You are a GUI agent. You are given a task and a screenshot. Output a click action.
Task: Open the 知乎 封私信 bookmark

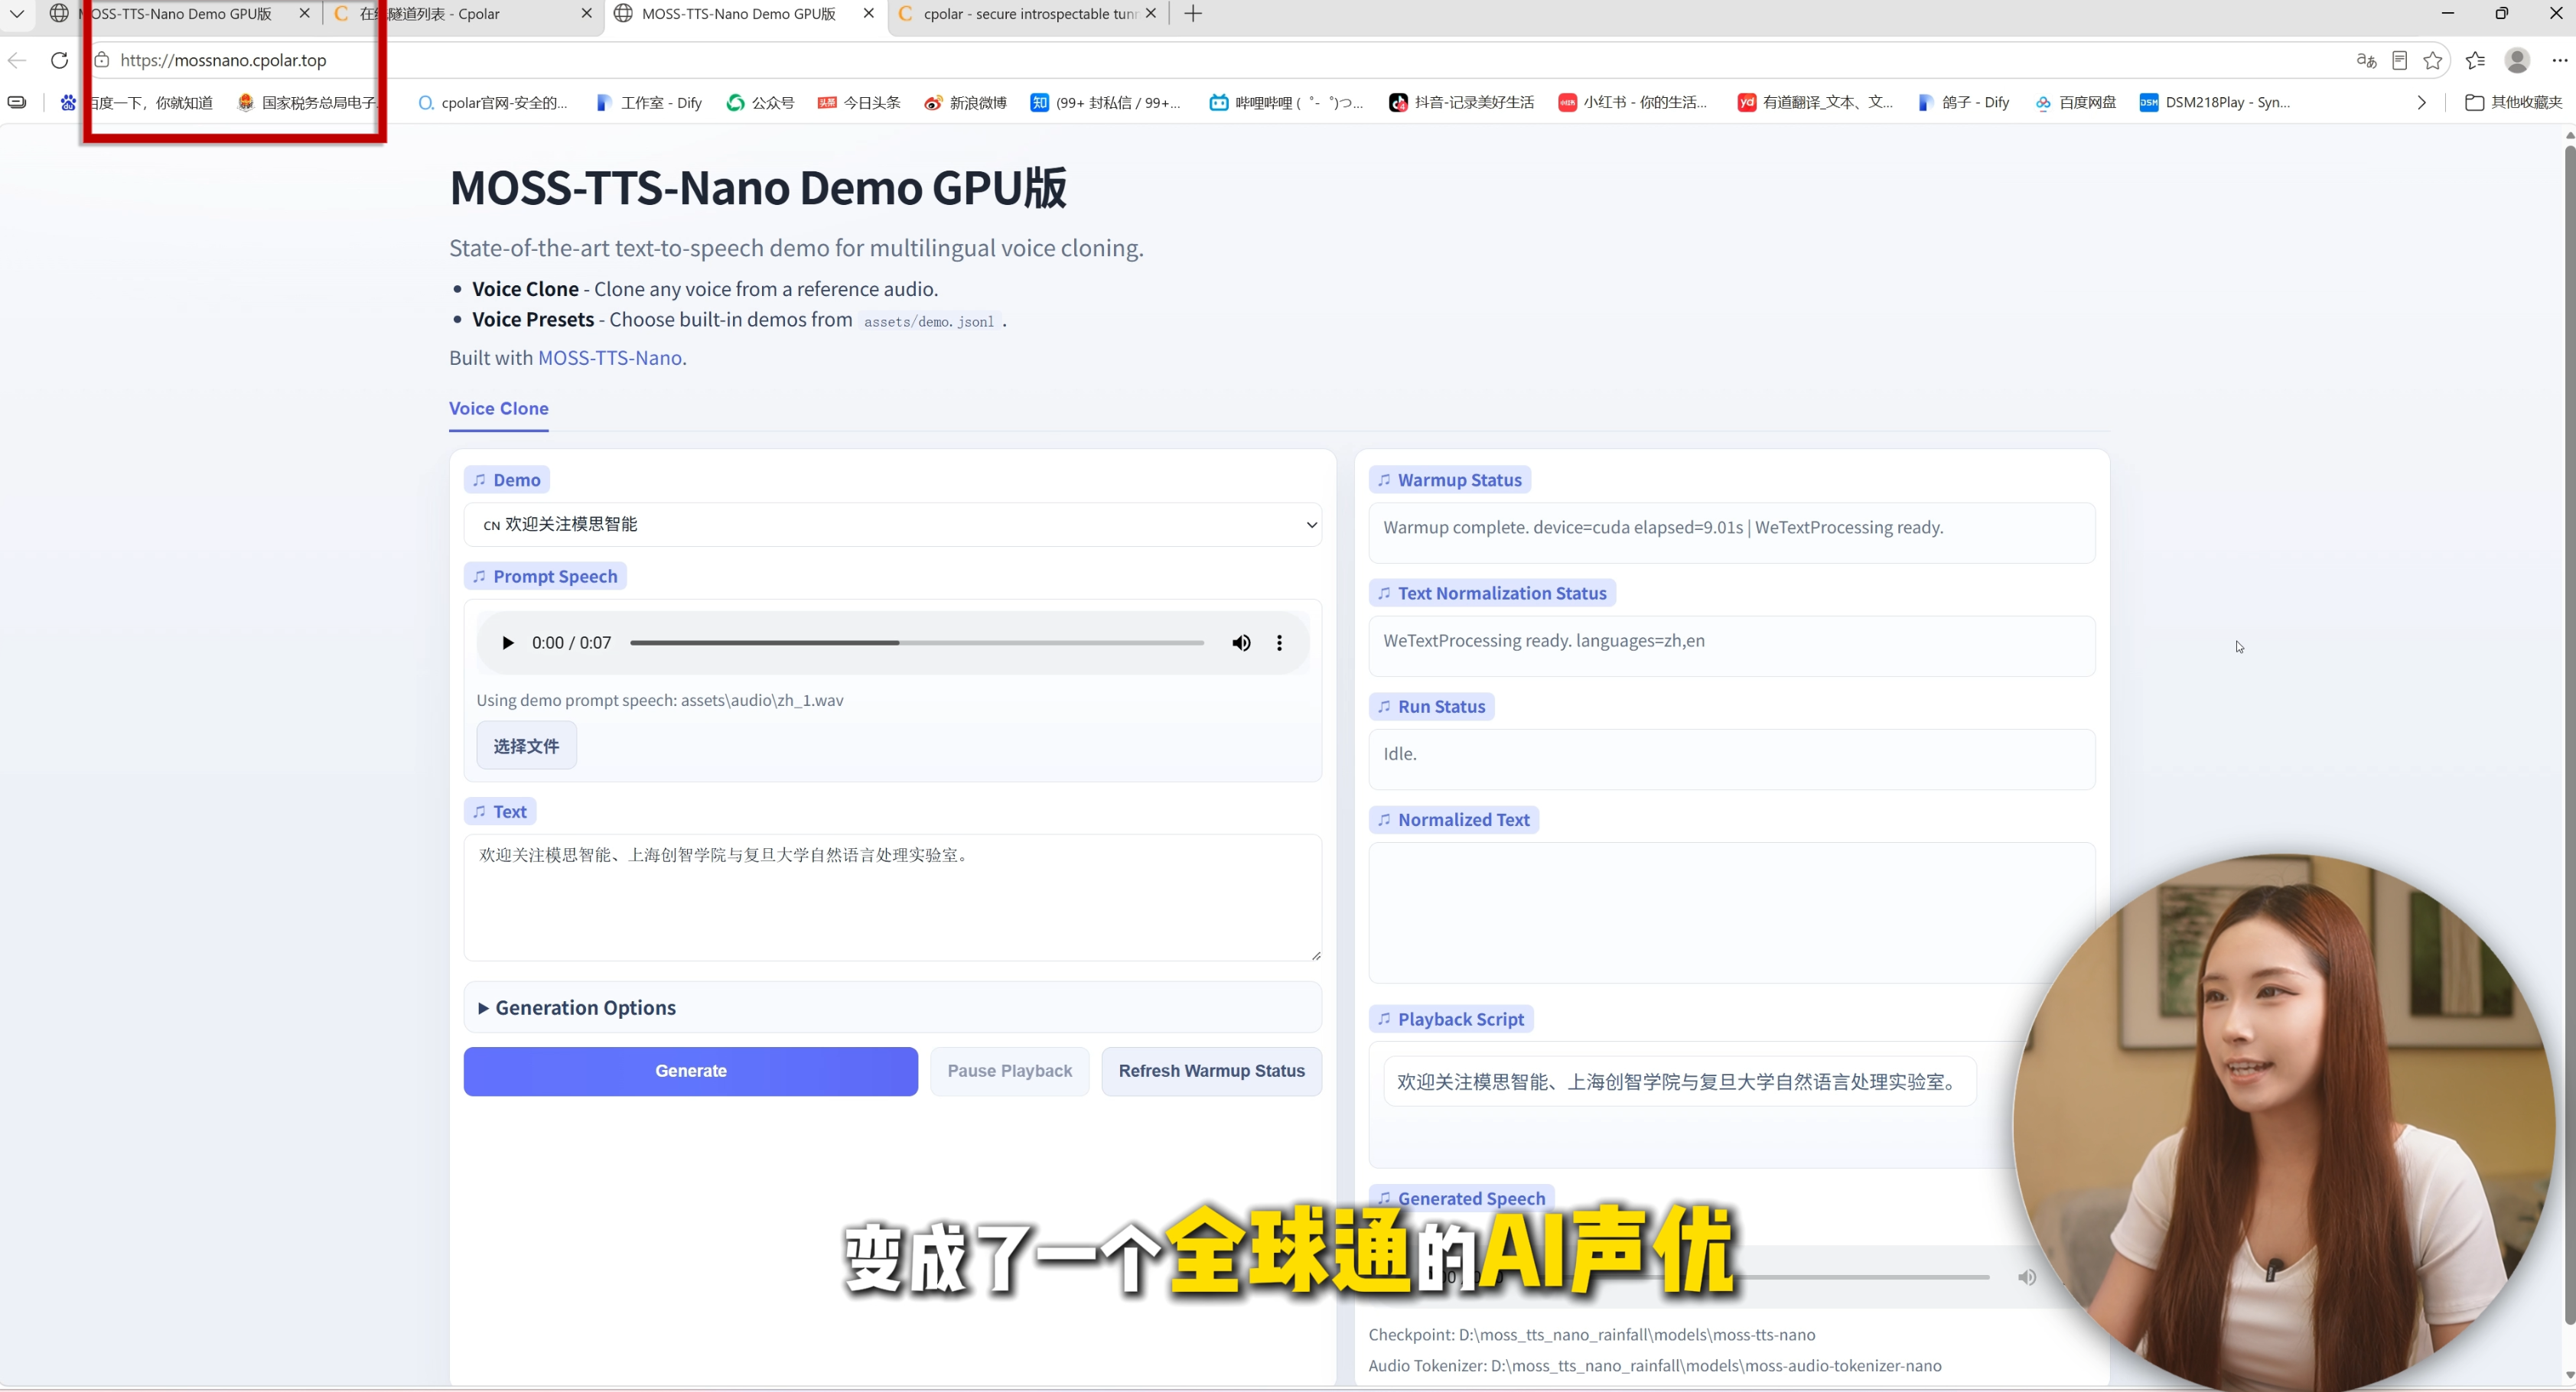click(1106, 102)
